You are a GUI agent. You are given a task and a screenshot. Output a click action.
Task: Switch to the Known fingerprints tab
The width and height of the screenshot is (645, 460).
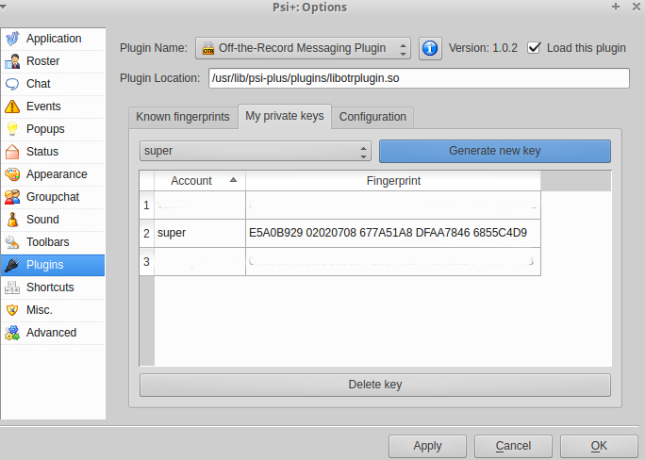coord(182,117)
